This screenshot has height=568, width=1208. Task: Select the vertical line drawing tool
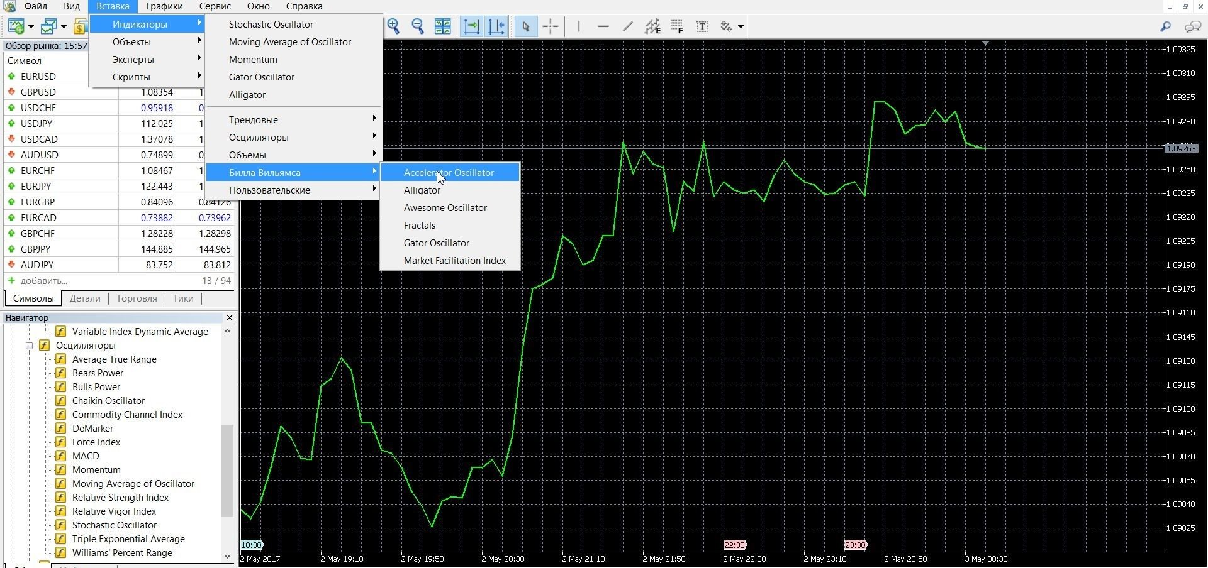pyautogui.click(x=579, y=26)
